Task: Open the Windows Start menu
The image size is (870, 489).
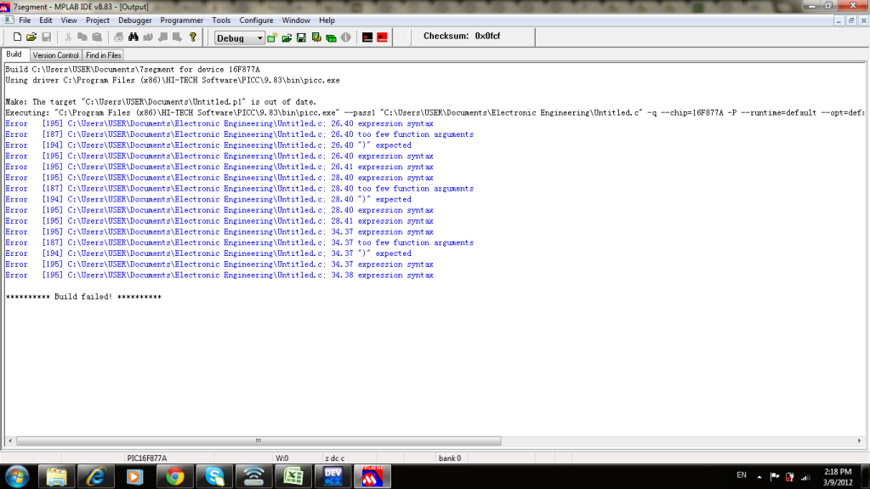Action: tap(17, 477)
